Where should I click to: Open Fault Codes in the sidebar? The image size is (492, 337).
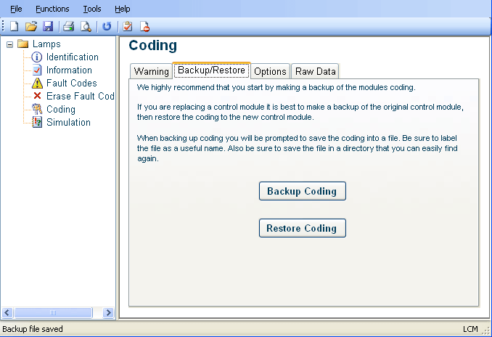pos(71,84)
